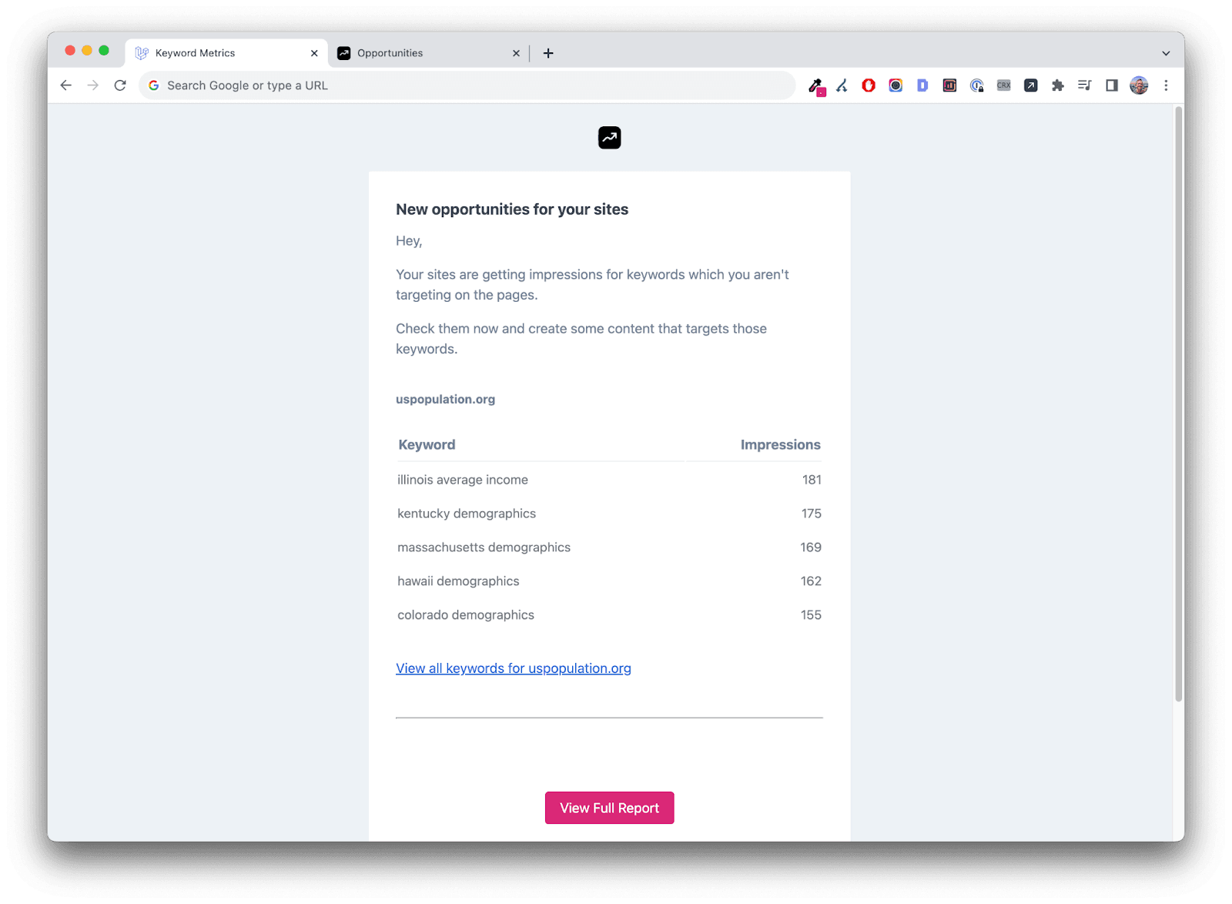Viewport: 1232px width, 904px height.
Task: Click the camera screenshot extension icon
Action: [896, 85]
